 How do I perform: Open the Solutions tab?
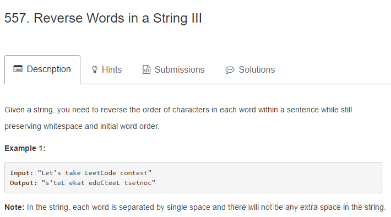tap(250, 69)
